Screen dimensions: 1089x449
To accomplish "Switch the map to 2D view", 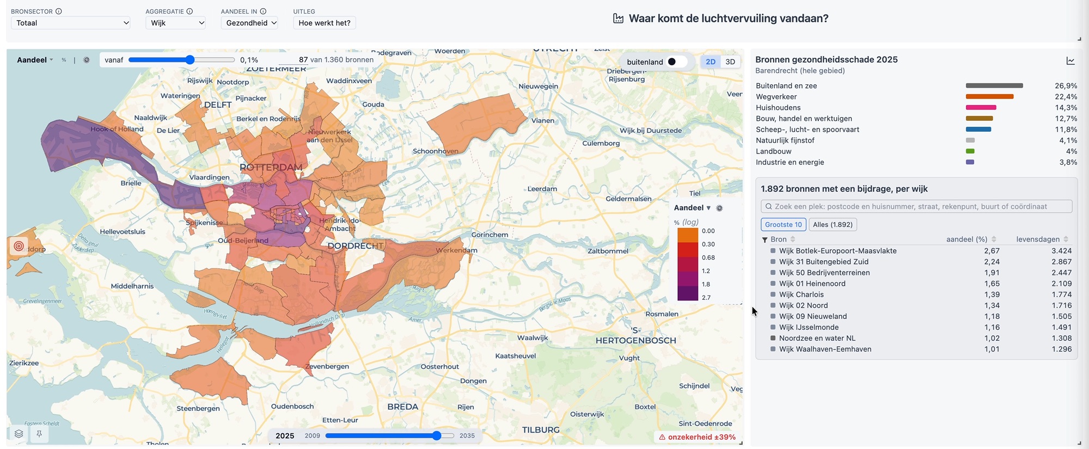I will (x=711, y=61).
